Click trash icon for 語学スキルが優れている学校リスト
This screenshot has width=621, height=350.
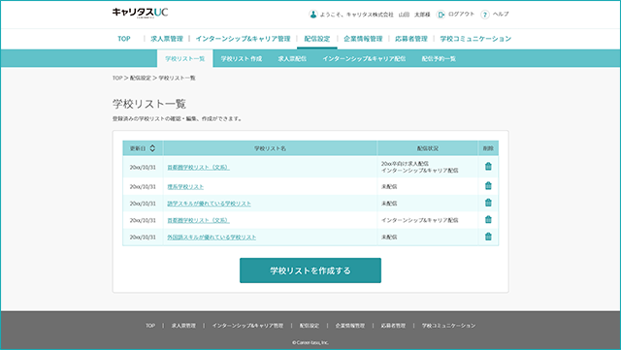click(488, 203)
